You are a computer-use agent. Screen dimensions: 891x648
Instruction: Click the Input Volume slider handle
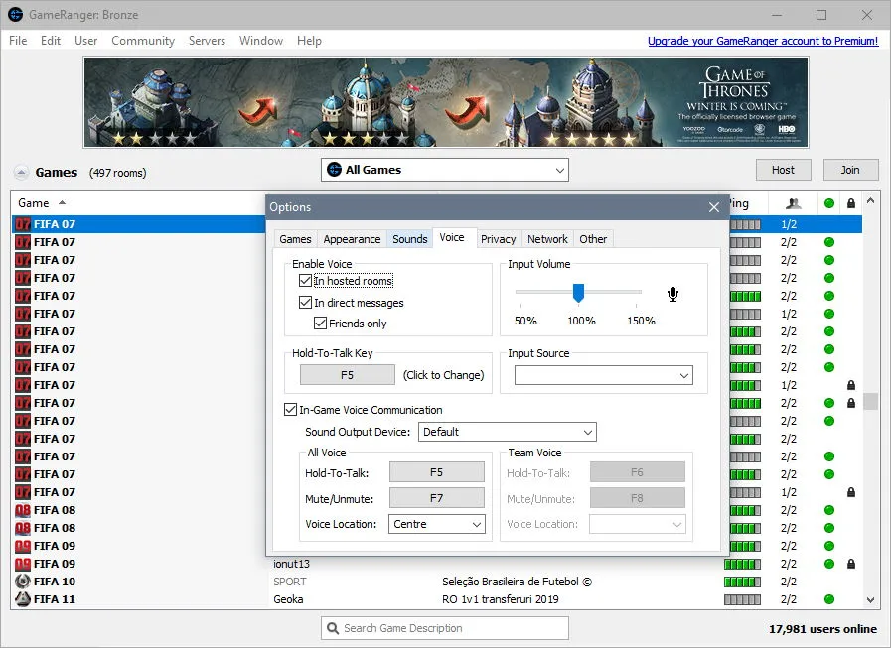click(x=578, y=293)
